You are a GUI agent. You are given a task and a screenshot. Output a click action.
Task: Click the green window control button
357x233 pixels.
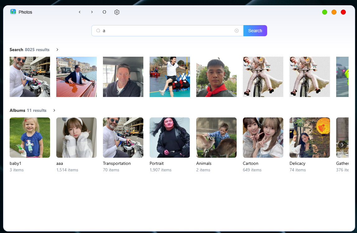pyautogui.click(x=325, y=12)
